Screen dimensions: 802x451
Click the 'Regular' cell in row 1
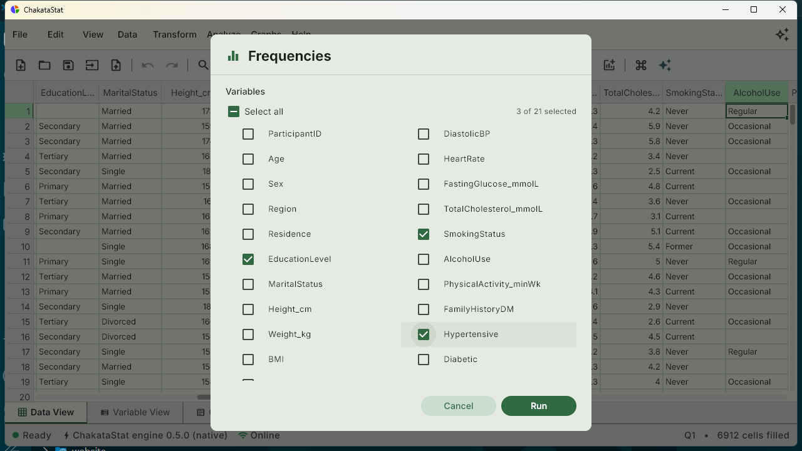point(757,111)
